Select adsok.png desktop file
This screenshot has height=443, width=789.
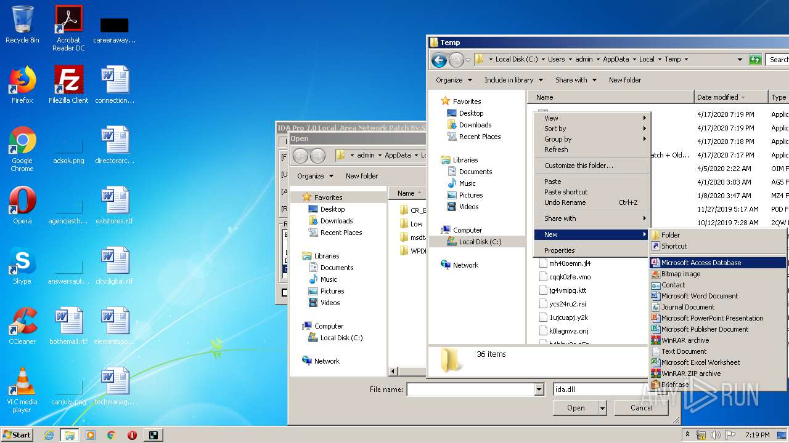pos(68,152)
